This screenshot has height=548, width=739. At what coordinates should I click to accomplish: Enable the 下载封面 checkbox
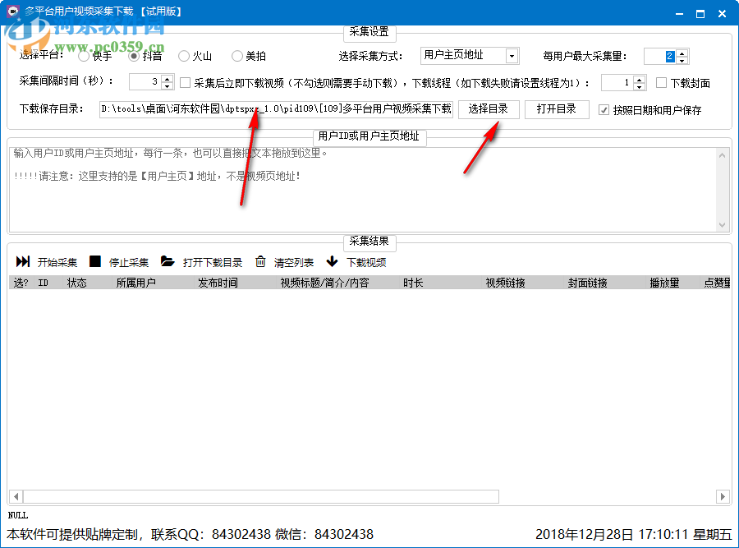[x=662, y=81]
